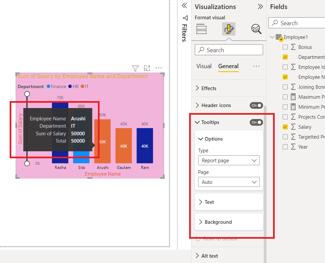The width and height of the screenshot is (325, 263).
Task: Click the Search field in the Fields pane
Action: pos(296,23)
